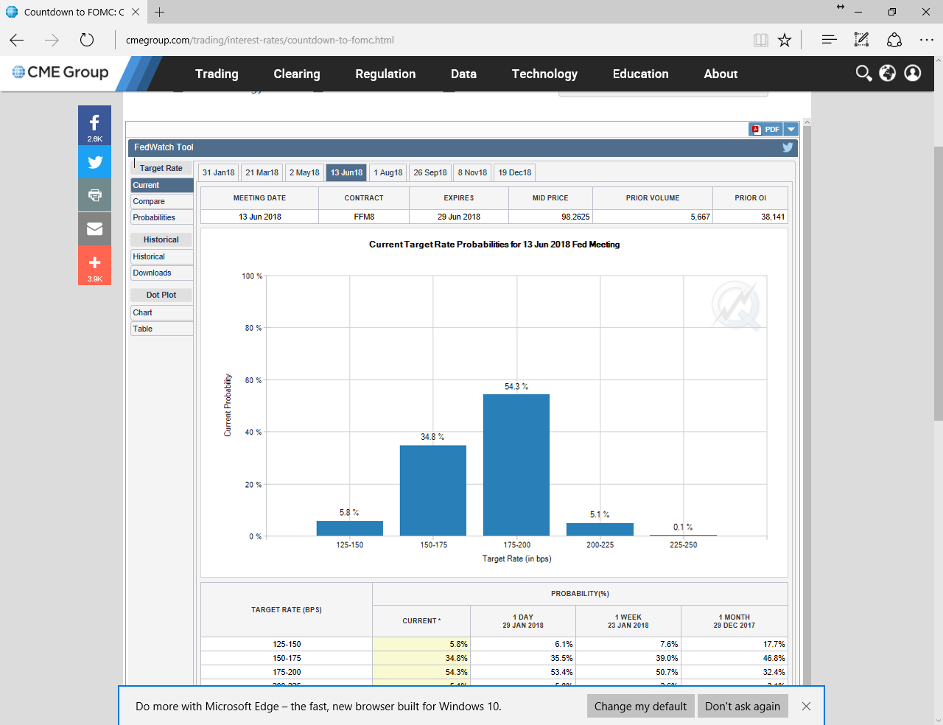Open the globe language selector icon

tap(888, 73)
